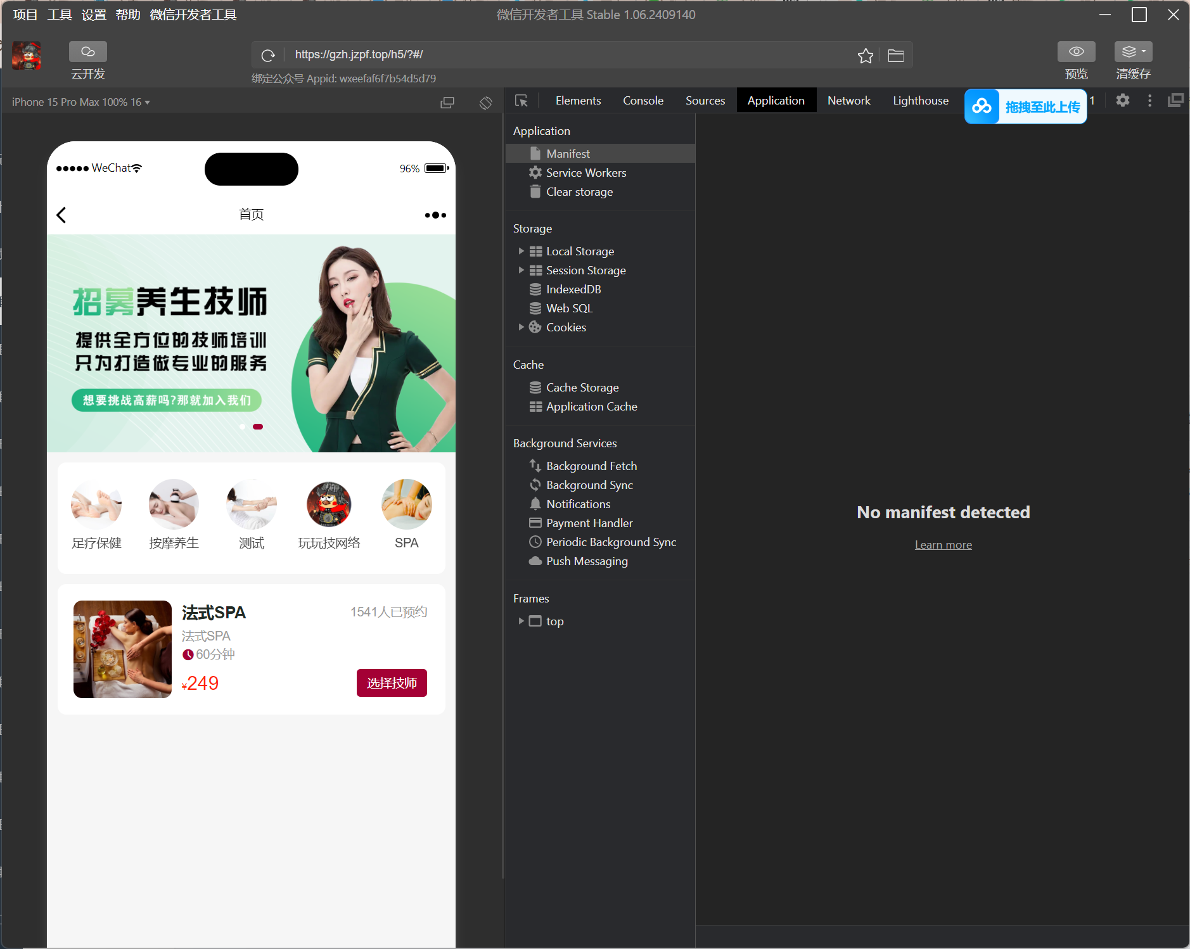
Task: Open the folder icon beside the star
Action: click(x=895, y=56)
